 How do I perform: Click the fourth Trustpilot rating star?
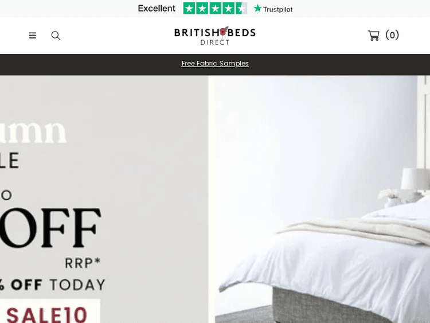pyautogui.click(x=228, y=8)
